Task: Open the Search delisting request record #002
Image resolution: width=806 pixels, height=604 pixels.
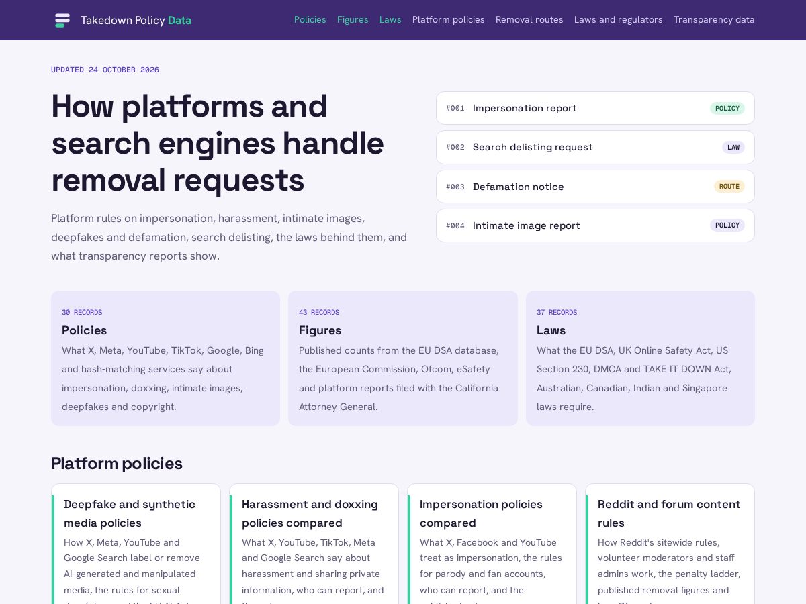Action: [595, 147]
